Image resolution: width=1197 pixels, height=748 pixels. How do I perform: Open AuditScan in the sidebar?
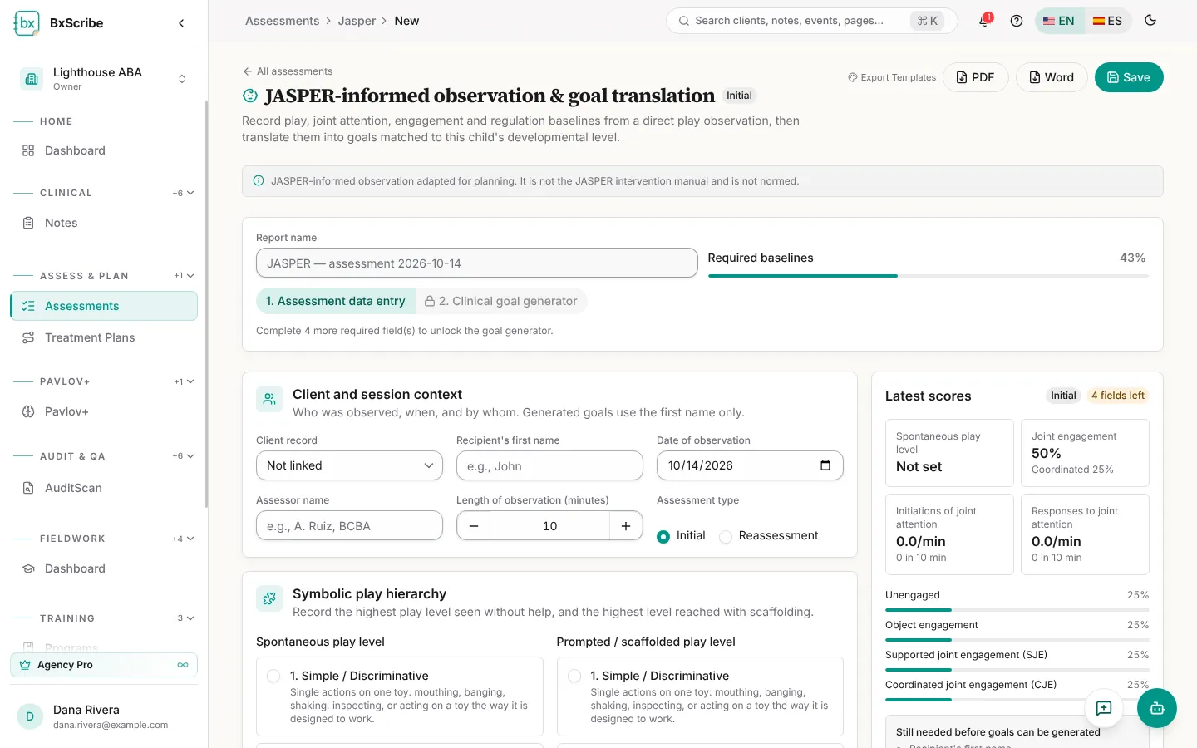click(x=104, y=488)
